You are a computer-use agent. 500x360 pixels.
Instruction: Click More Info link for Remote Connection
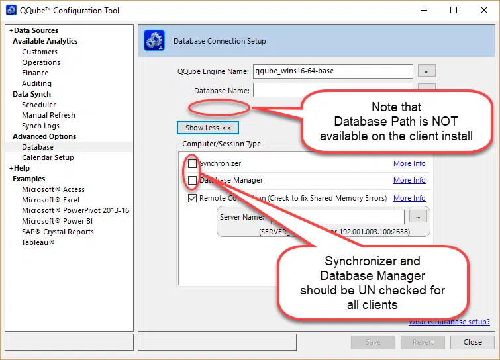pos(409,198)
